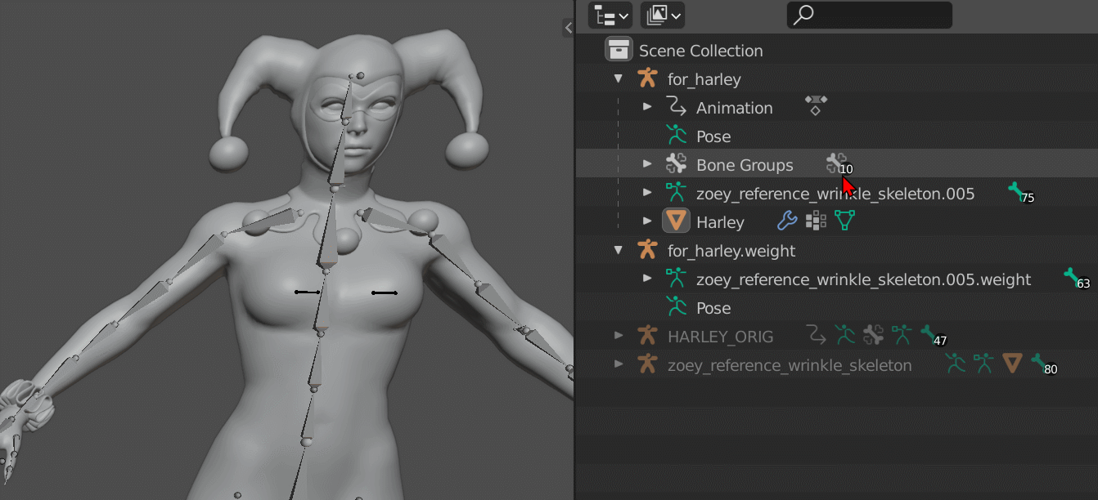The height and width of the screenshot is (500, 1098).
Task: Expand the bottom zoey_reference_wrinkle_skeleton object
Action: pyautogui.click(x=619, y=364)
